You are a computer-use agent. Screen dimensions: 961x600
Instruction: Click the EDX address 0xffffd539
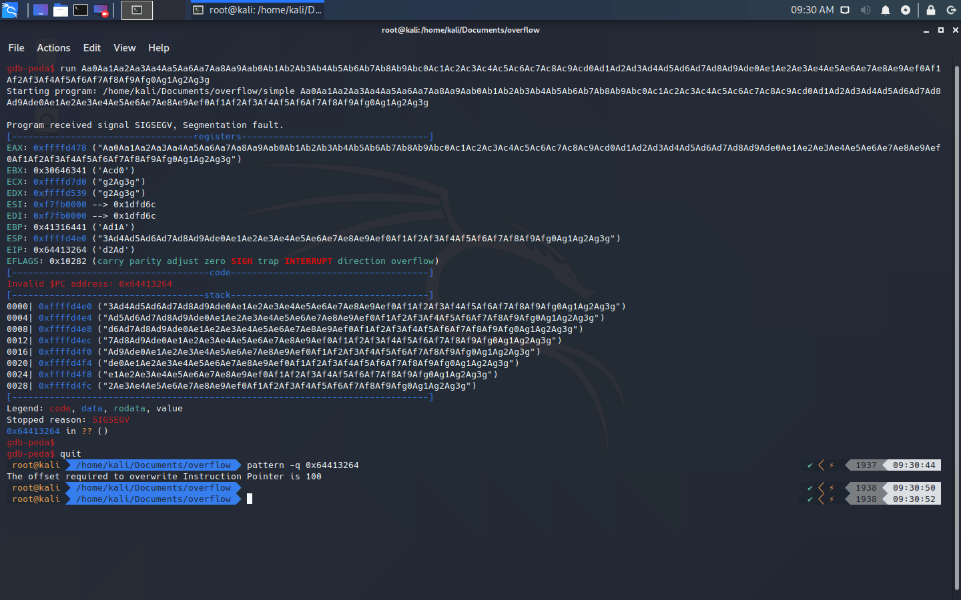coord(60,193)
